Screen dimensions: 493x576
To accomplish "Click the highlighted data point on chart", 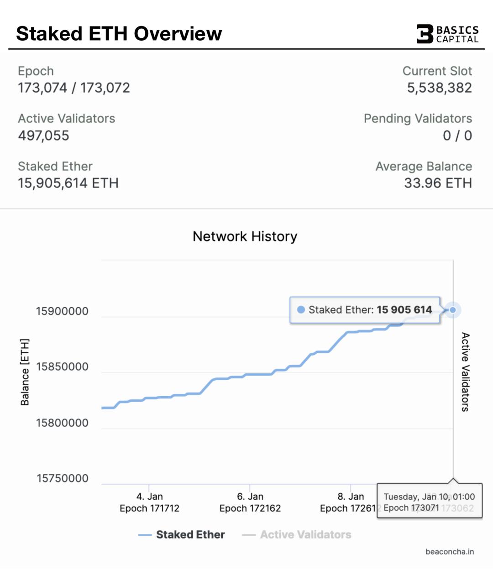I will 452,310.
